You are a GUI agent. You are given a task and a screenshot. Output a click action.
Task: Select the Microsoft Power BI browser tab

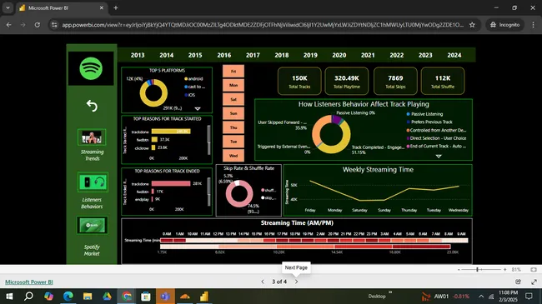coord(62,8)
